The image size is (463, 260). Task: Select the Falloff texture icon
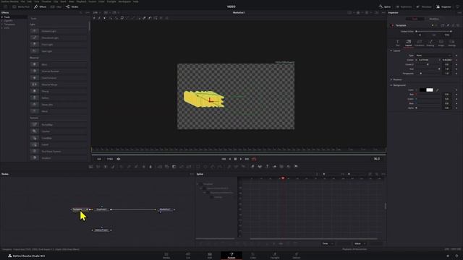[x=34, y=144]
